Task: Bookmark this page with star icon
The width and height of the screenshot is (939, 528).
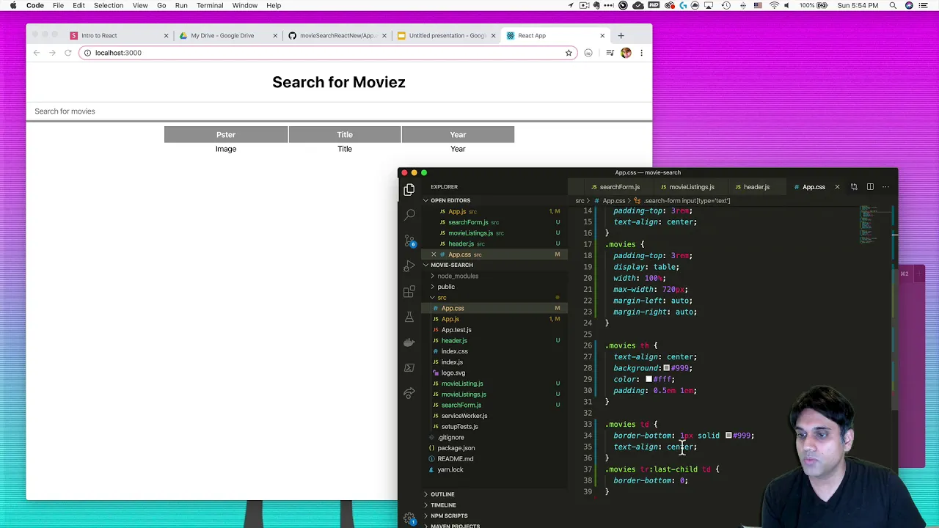Action: click(x=569, y=53)
